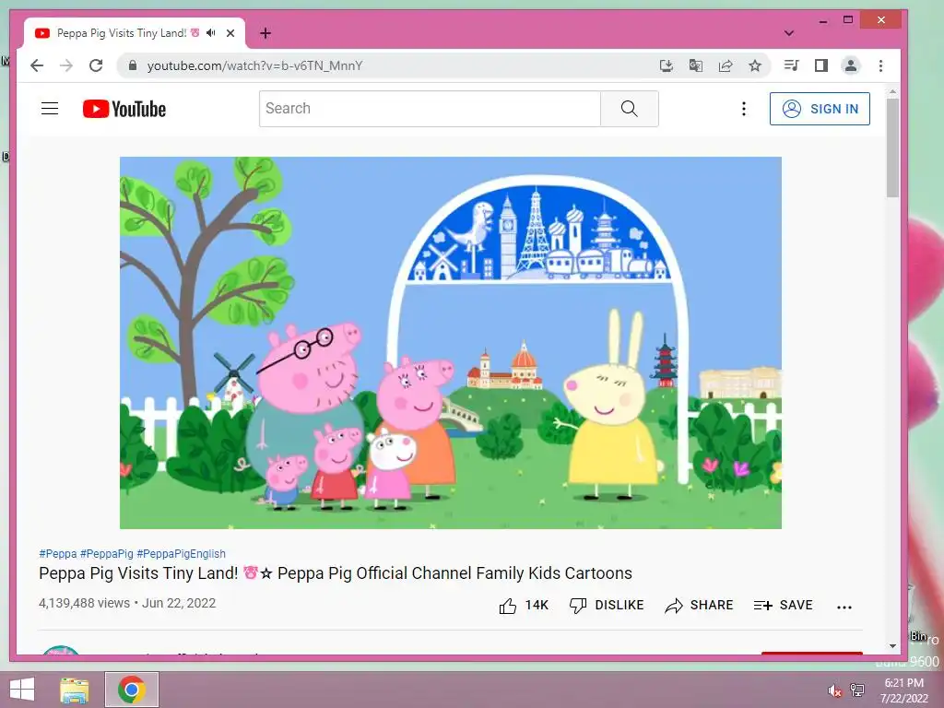This screenshot has height=708, width=944.
Task: Like the video with thumbs up icon
Action: click(x=508, y=606)
